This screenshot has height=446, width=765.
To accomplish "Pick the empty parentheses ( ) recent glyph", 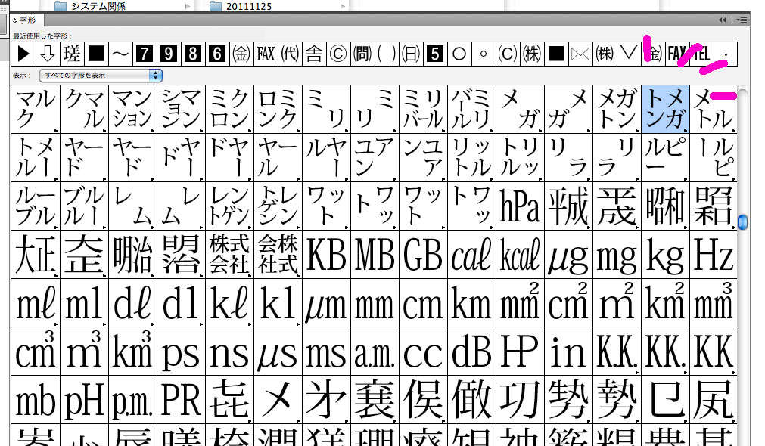I will point(387,54).
